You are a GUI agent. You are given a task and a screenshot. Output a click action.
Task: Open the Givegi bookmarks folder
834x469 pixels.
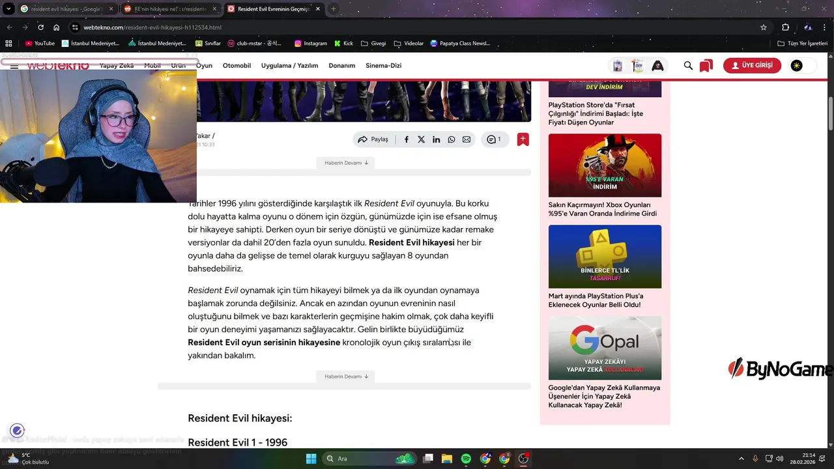[x=373, y=44]
